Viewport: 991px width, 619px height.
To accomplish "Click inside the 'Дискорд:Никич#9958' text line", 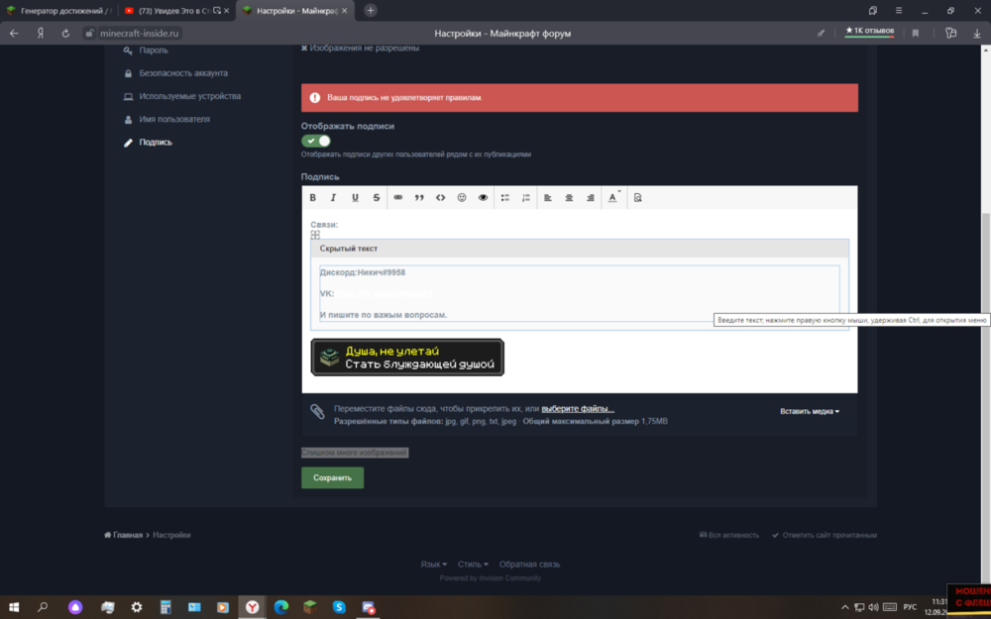I will point(363,273).
